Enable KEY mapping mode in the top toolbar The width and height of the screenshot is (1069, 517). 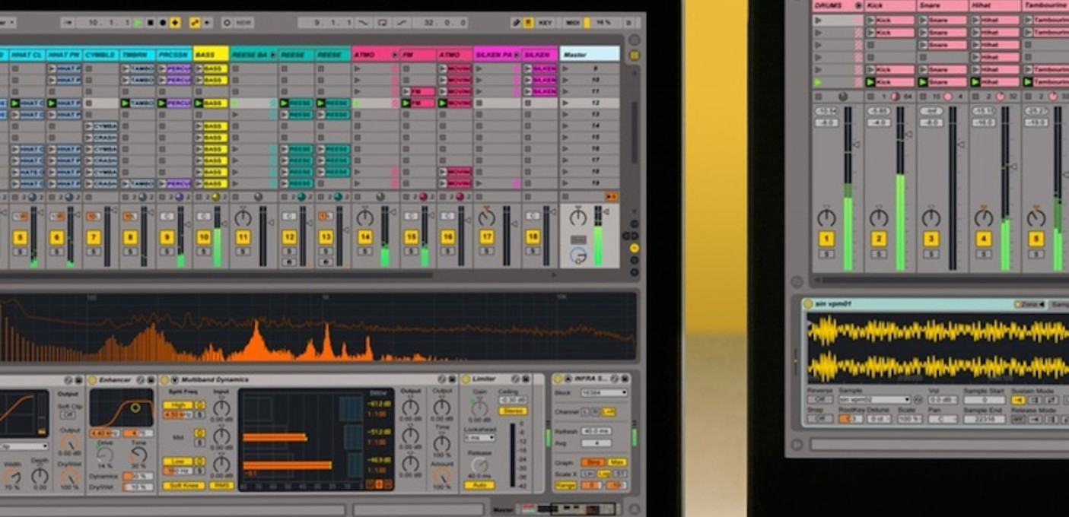coord(545,23)
